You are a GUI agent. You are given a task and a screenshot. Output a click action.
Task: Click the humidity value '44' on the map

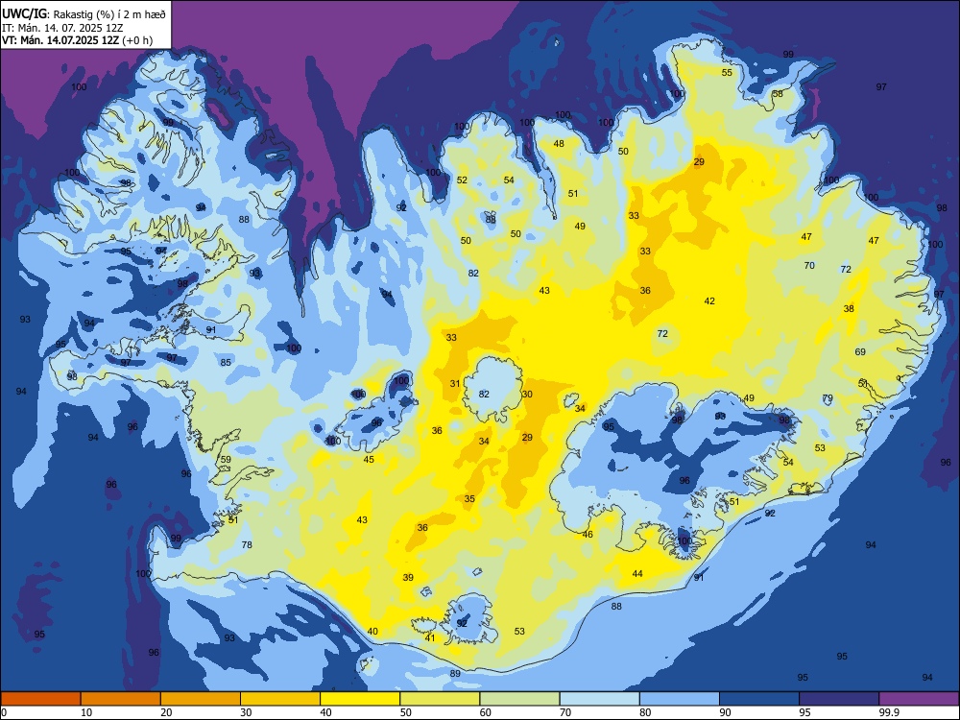point(637,574)
